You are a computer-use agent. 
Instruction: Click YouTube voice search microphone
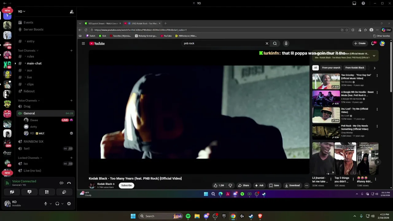(x=286, y=44)
